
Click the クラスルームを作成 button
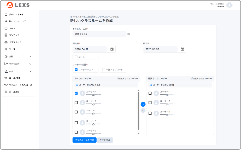pos(85,140)
